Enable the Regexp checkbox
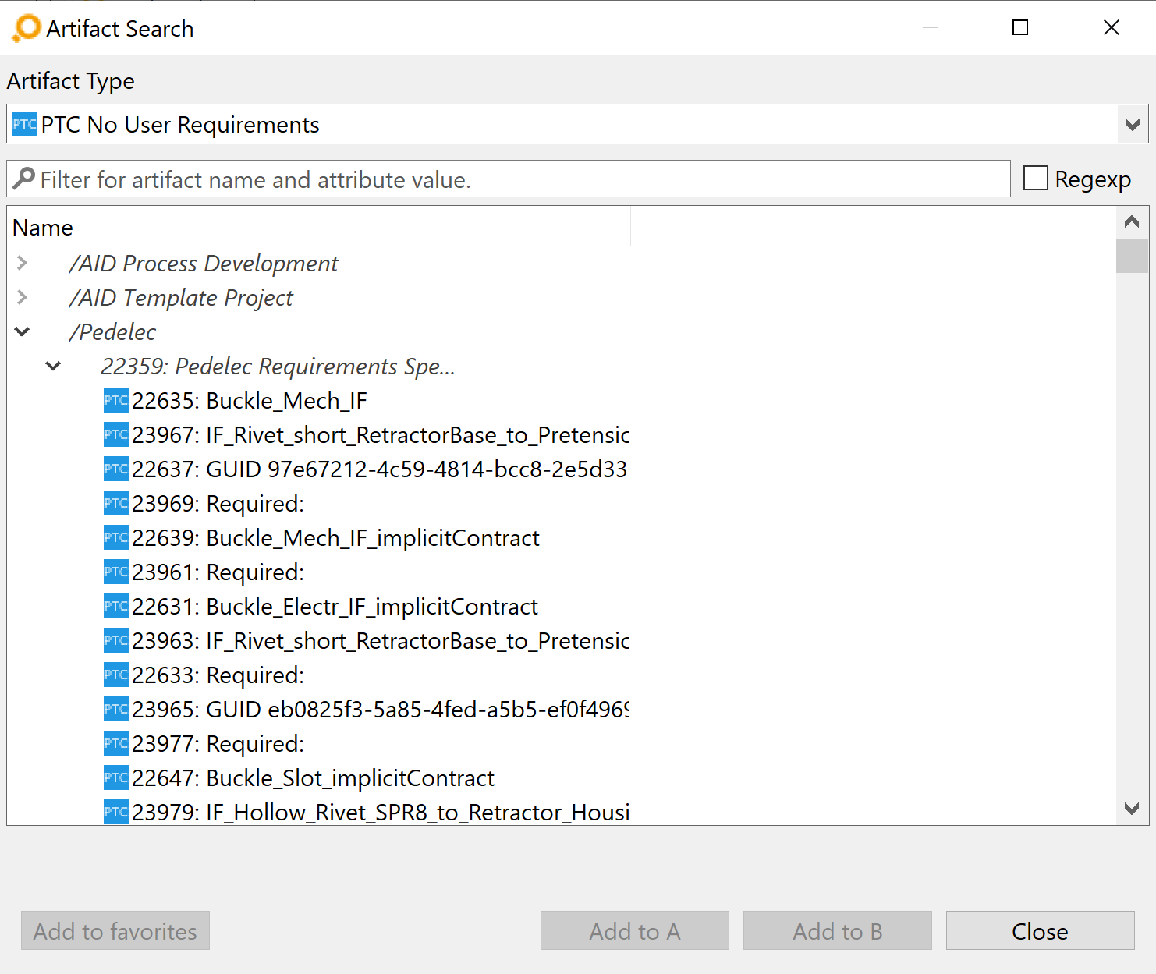This screenshot has width=1156, height=974. (x=1035, y=178)
